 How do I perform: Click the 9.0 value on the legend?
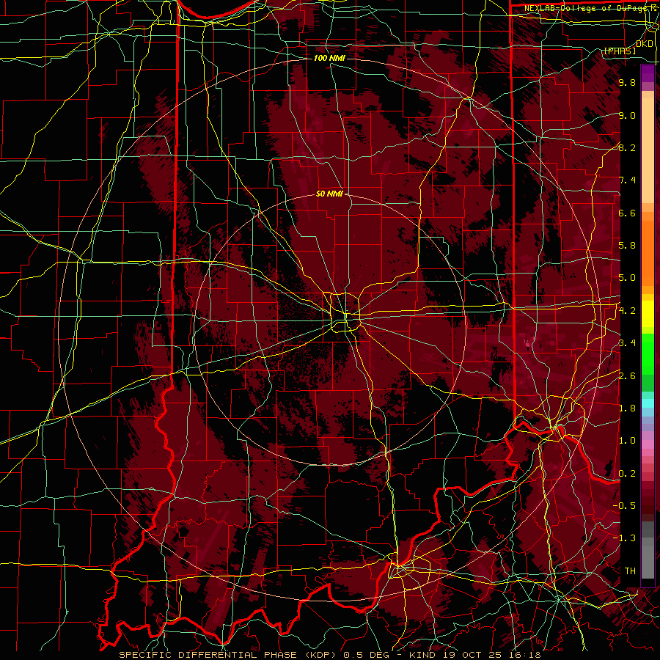click(627, 115)
